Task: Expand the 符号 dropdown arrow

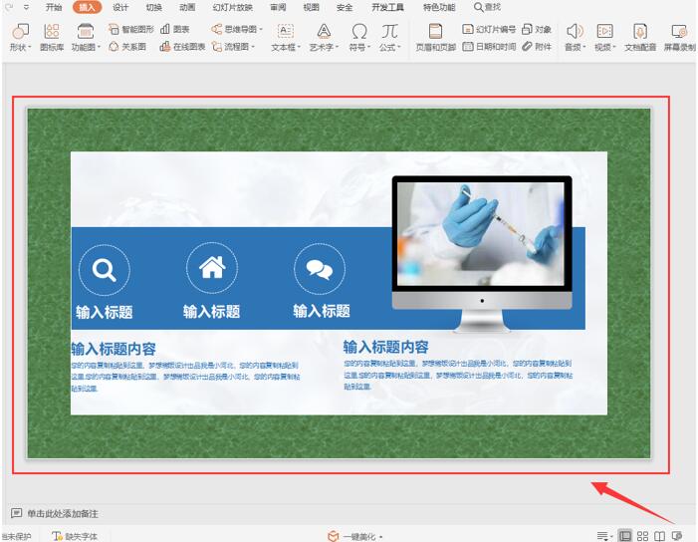Action: pyautogui.click(x=368, y=47)
